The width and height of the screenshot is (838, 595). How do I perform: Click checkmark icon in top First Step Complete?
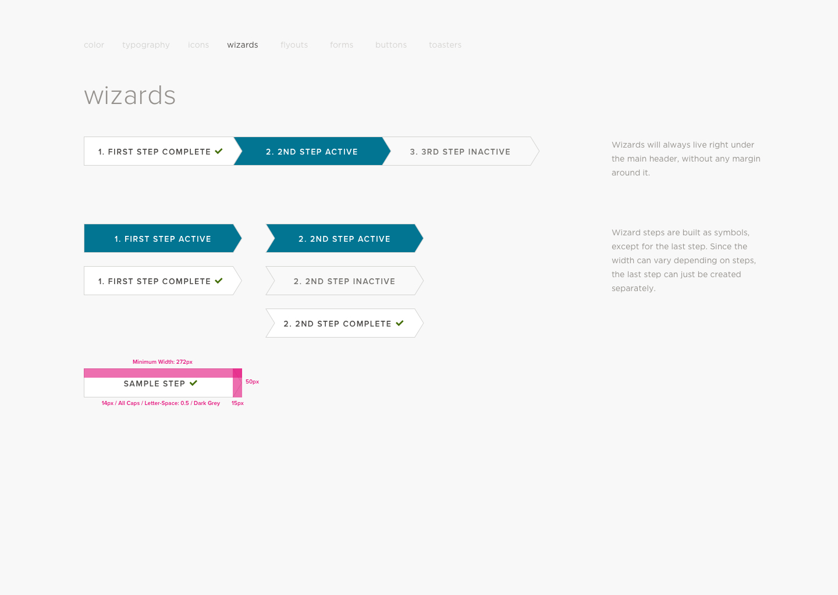point(219,151)
